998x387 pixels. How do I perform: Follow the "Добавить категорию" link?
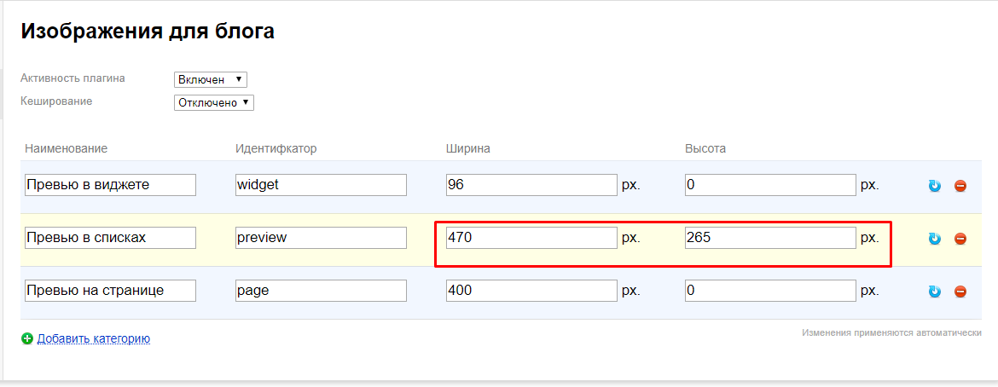click(x=94, y=338)
